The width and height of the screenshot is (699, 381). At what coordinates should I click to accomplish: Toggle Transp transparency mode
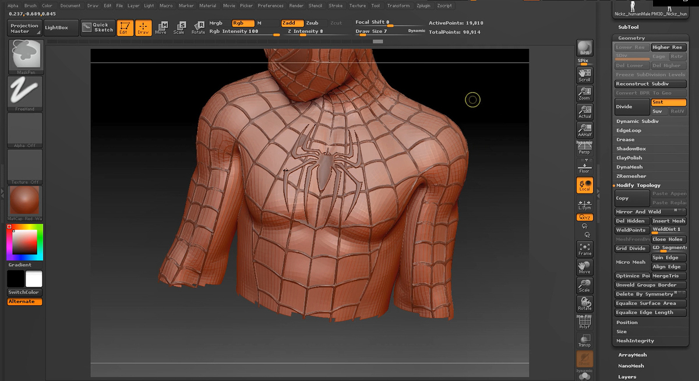coord(585,340)
